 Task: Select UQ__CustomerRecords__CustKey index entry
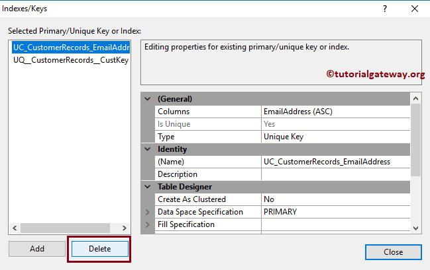(71, 59)
